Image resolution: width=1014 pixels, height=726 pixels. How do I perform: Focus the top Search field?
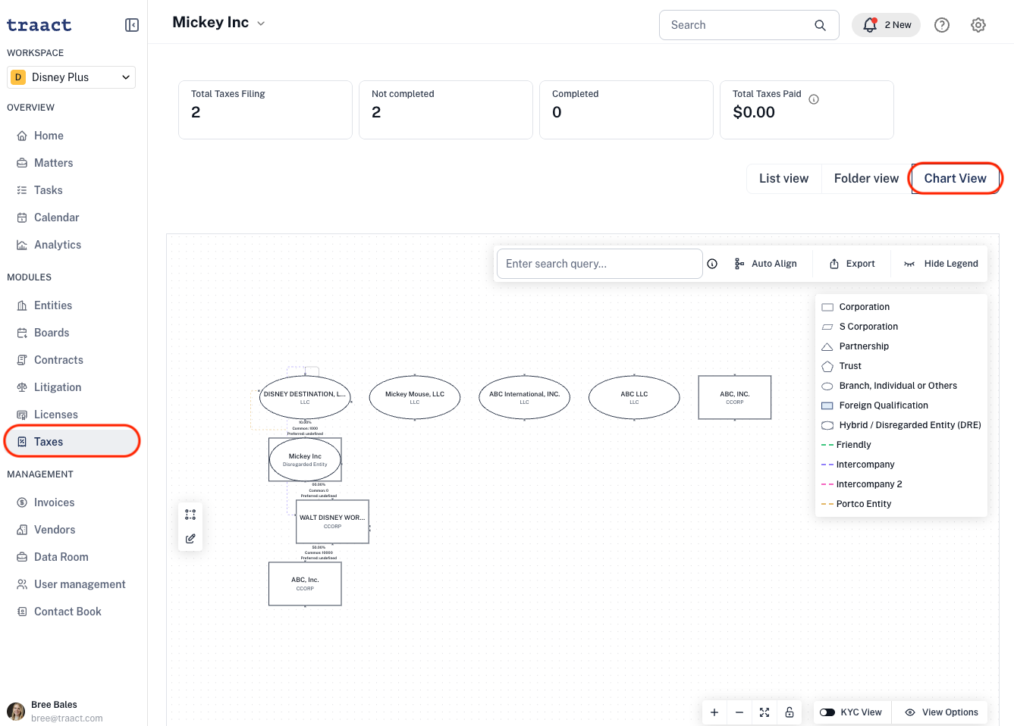coord(749,25)
